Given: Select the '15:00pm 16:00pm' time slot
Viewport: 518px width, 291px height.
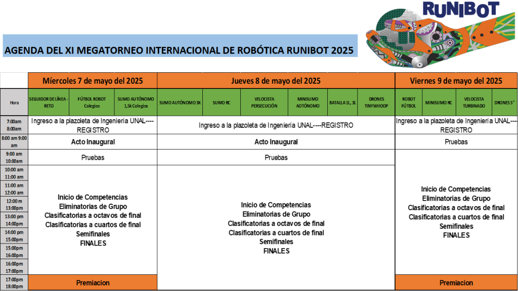Looking at the screenshot, I should tap(14, 252).
